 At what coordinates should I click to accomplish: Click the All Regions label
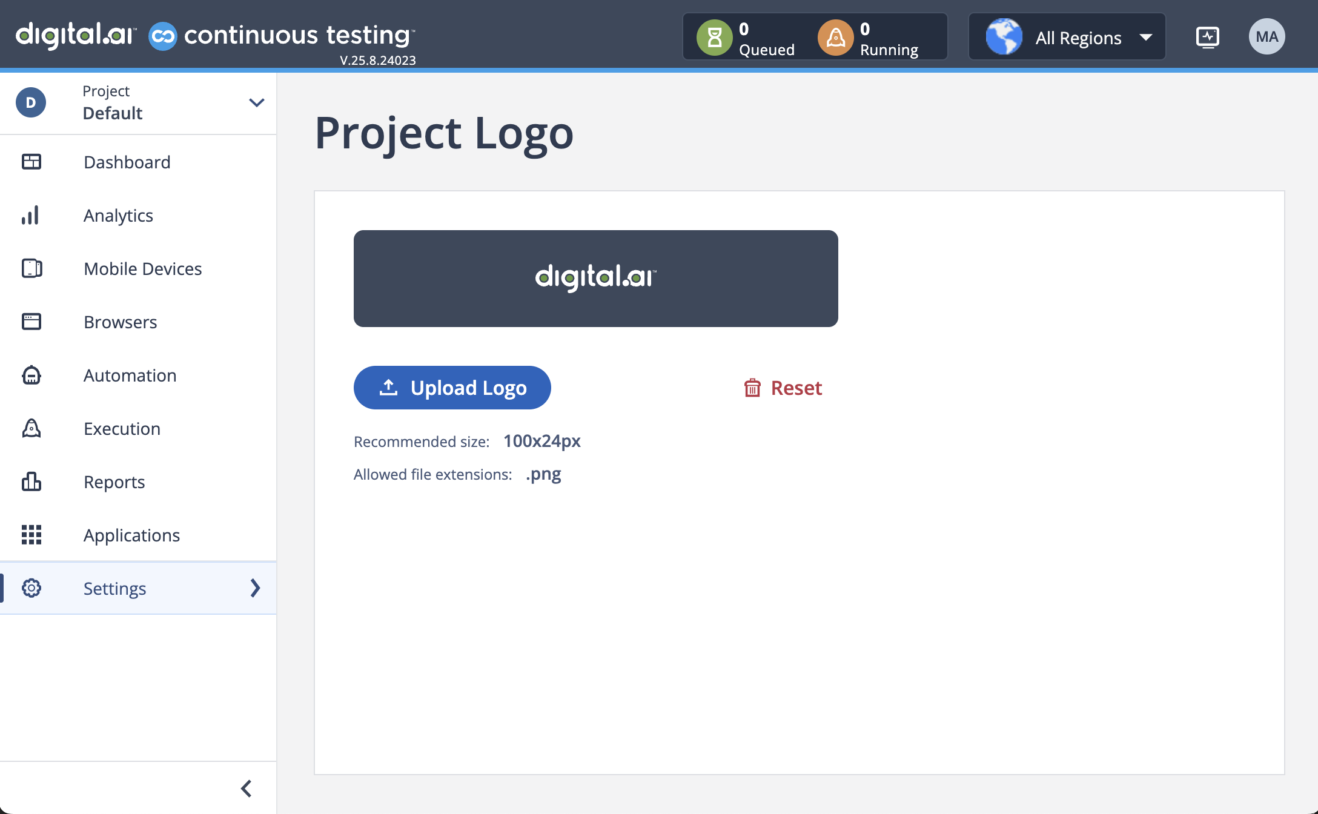1078,38
